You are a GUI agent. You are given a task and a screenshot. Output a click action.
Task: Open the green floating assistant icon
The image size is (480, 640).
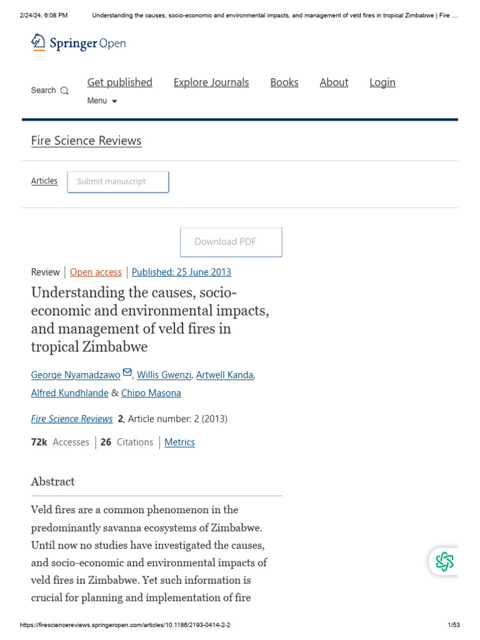(x=444, y=561)
